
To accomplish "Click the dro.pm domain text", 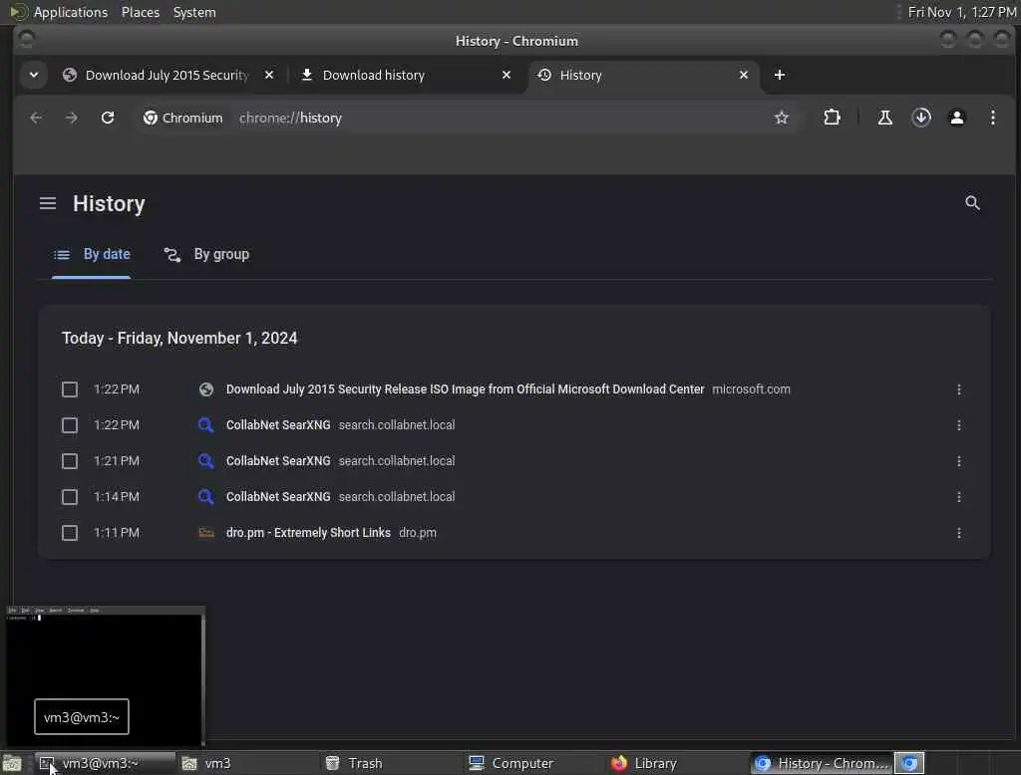I will pyautogui.click(x=418, y=532).
